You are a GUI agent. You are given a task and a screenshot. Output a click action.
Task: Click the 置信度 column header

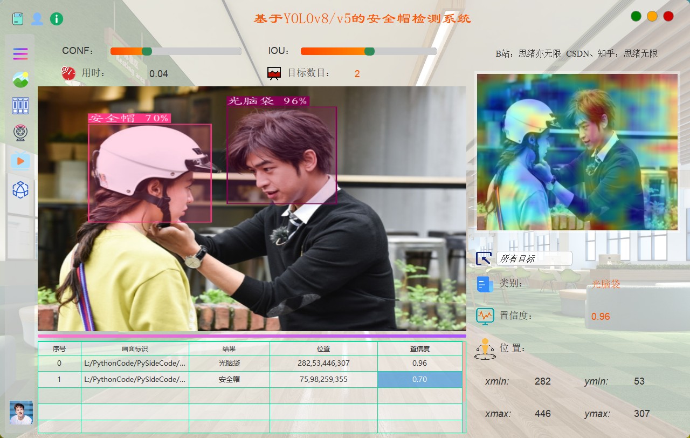click(x=420, y=349)
